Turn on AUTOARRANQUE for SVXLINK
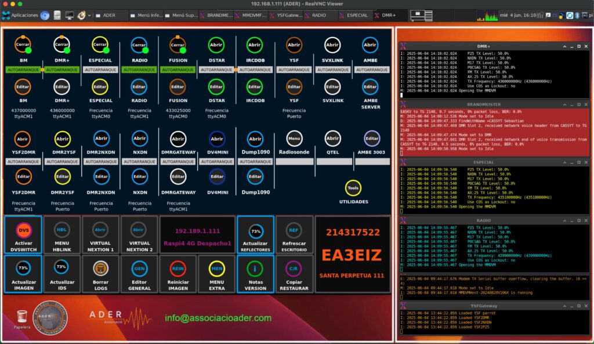Viewport: 594px width, 344px height. [x=332, y=70]
